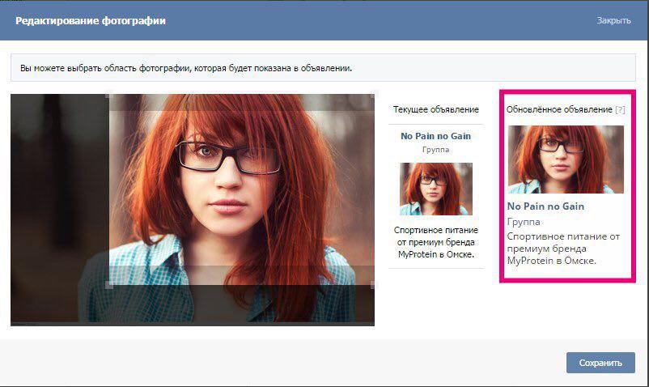Click the Спортивное питание description in current ad
Image resolution: width=649 pixels, height=387 pixels.
[436, 242]
